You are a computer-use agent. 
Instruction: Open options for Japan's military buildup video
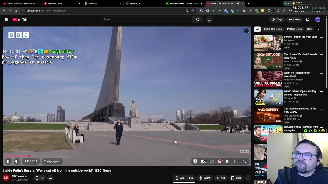click(321, 91)
